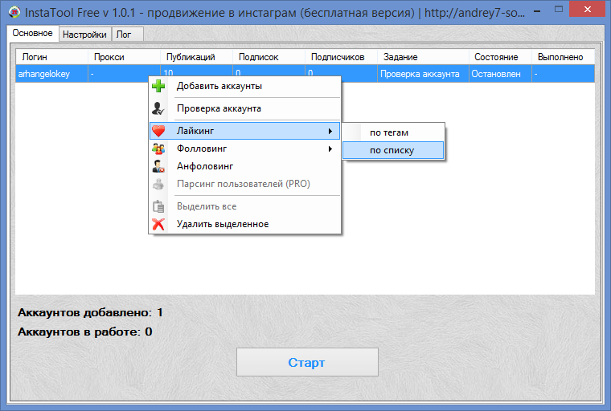Open the Лайкинг submenu entry
This screenshot has height=411, width=611.
pyautogui.click(x=244, y=131)
